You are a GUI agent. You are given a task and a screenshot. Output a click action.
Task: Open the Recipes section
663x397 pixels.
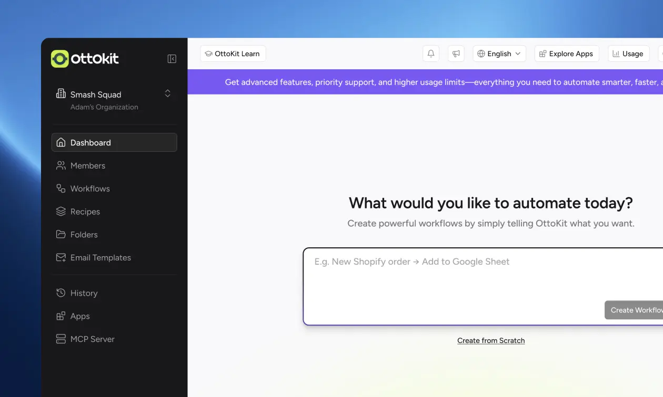[x=114, y=212]
